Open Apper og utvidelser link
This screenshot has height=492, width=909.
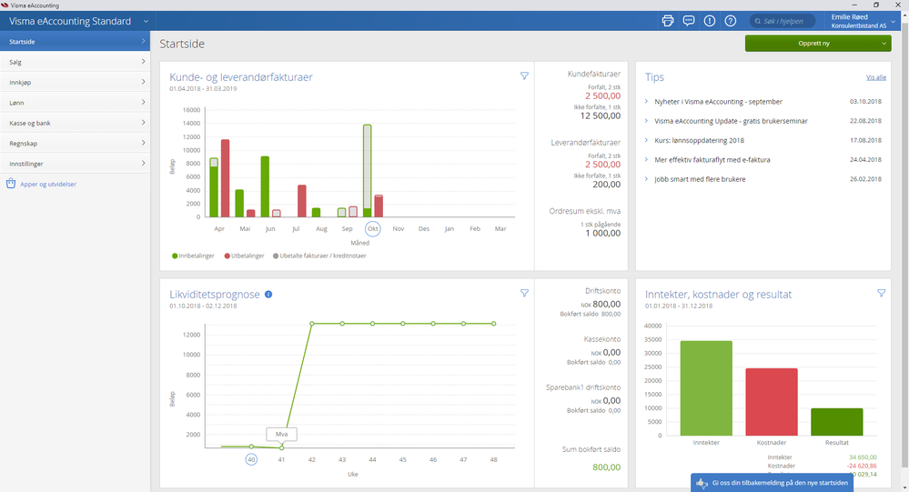click(x=47, y=184)
